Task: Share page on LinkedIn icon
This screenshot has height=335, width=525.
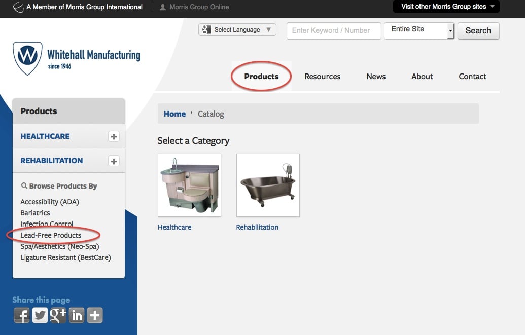Action: coord(76,315)
